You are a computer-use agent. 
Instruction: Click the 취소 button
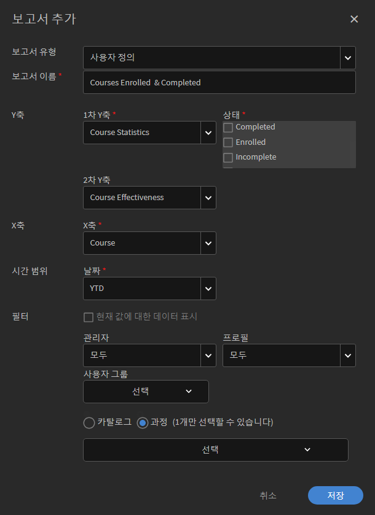click(x=268, y=495)
